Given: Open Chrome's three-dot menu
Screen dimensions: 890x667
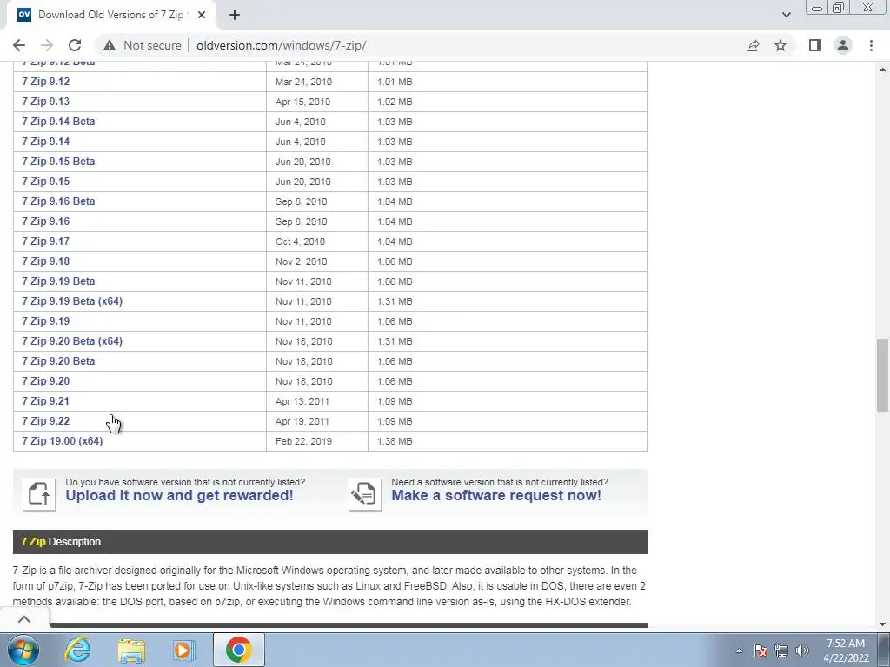Looking at the screenshot, I should 871,45.
